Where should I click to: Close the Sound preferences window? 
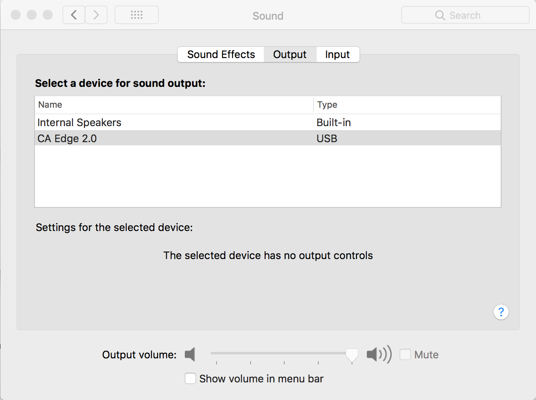tap(16, 15)
